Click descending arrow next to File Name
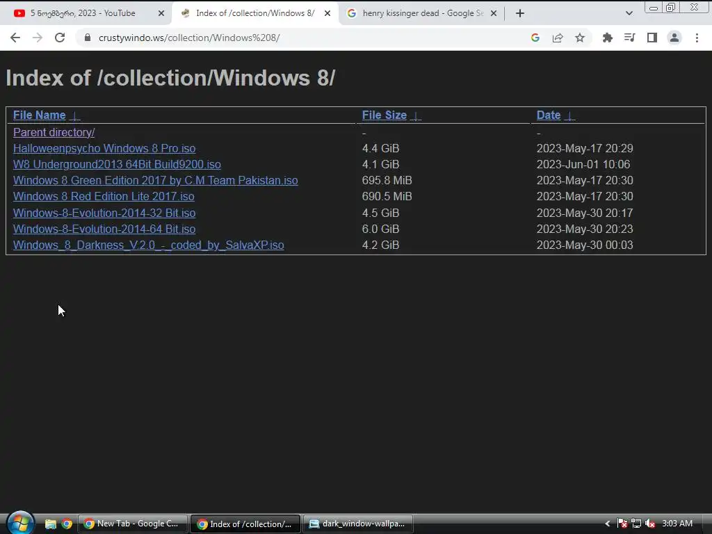Viewport: 712px width, 534px height. tap(75, 116)
